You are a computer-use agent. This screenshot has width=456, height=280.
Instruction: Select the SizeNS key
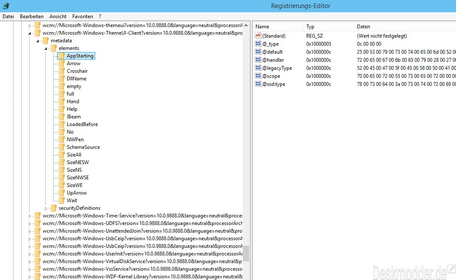coord(74,170)
